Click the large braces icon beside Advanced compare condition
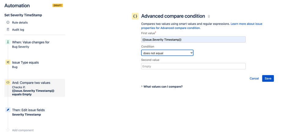 coord(135,16)
